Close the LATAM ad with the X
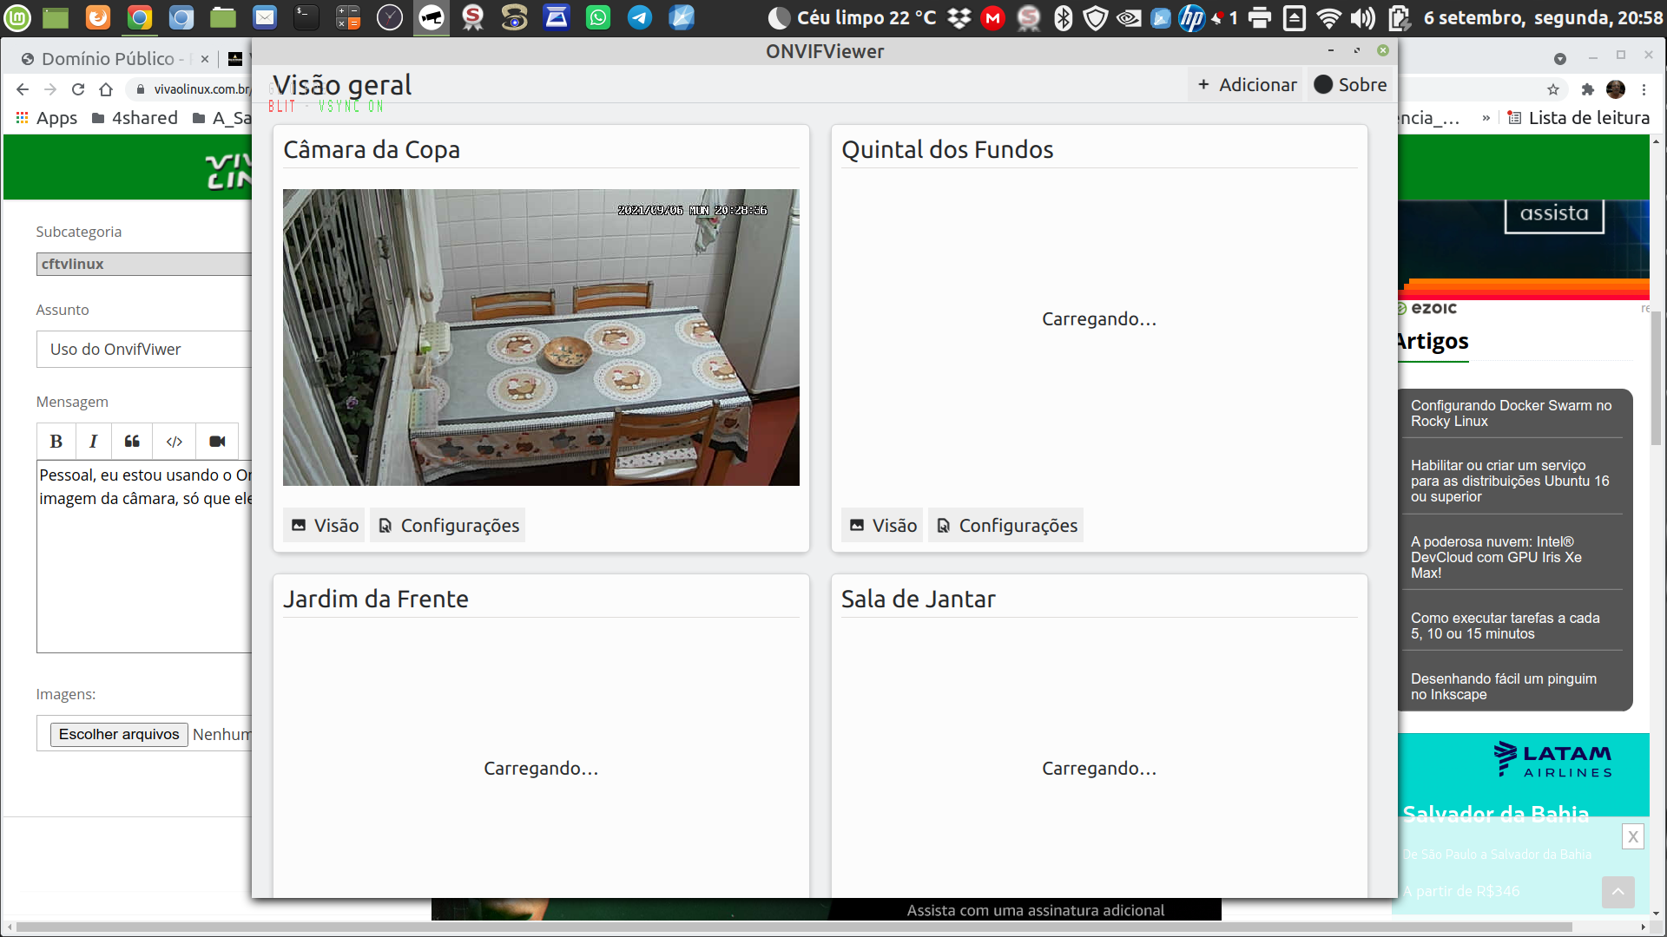Image resolution: width=1667 pixels, height=937 pixels. (1632, 836)
